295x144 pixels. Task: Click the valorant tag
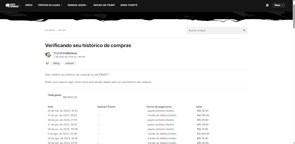click(x=70, y=63)
